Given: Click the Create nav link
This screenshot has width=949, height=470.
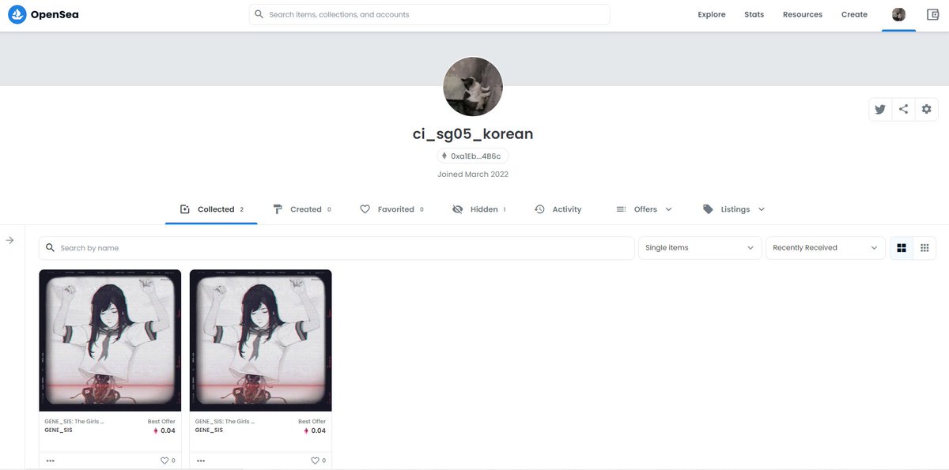Looking at the screenshot, I should click(854, 14).
